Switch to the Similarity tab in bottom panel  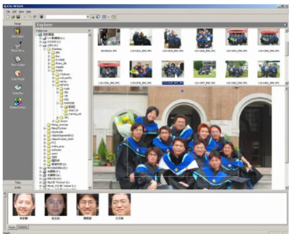click(x=23, y=227)
